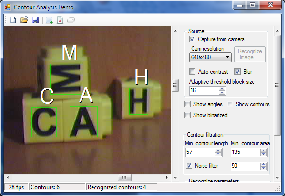Decrease Min. contour length with down arrow
285x196 pixels.
coord(218,154)
